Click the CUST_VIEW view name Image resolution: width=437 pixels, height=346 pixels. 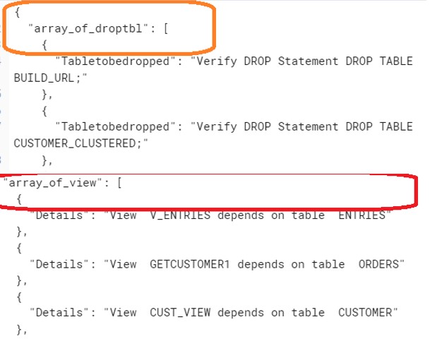180,313
